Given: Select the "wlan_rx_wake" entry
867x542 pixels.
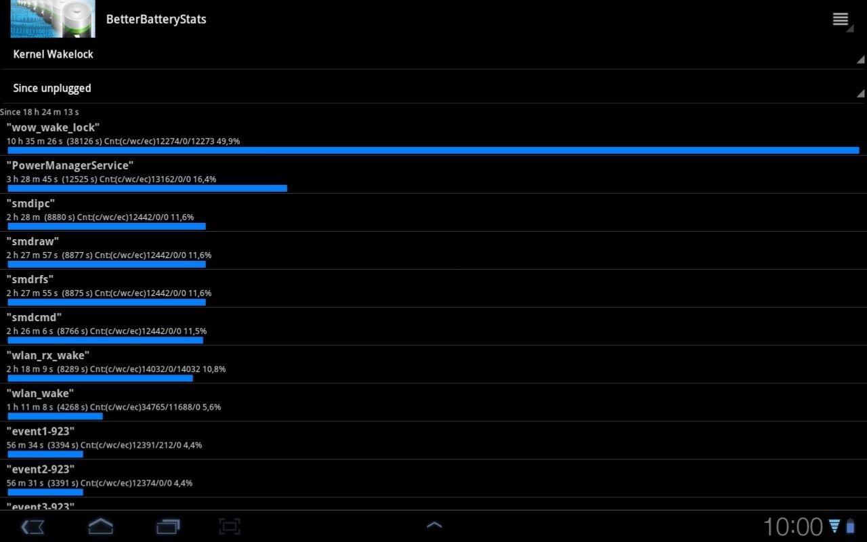Looking at the screenshot, I should point(433,364).
